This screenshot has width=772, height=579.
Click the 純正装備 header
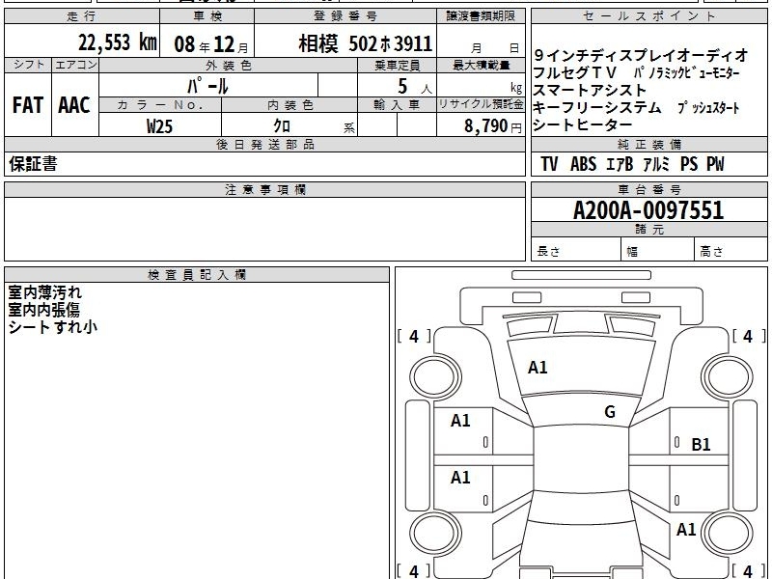[x=649, y=144]
